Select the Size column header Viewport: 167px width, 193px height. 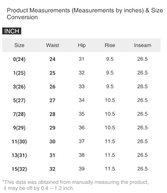click(x=19, y=45)
